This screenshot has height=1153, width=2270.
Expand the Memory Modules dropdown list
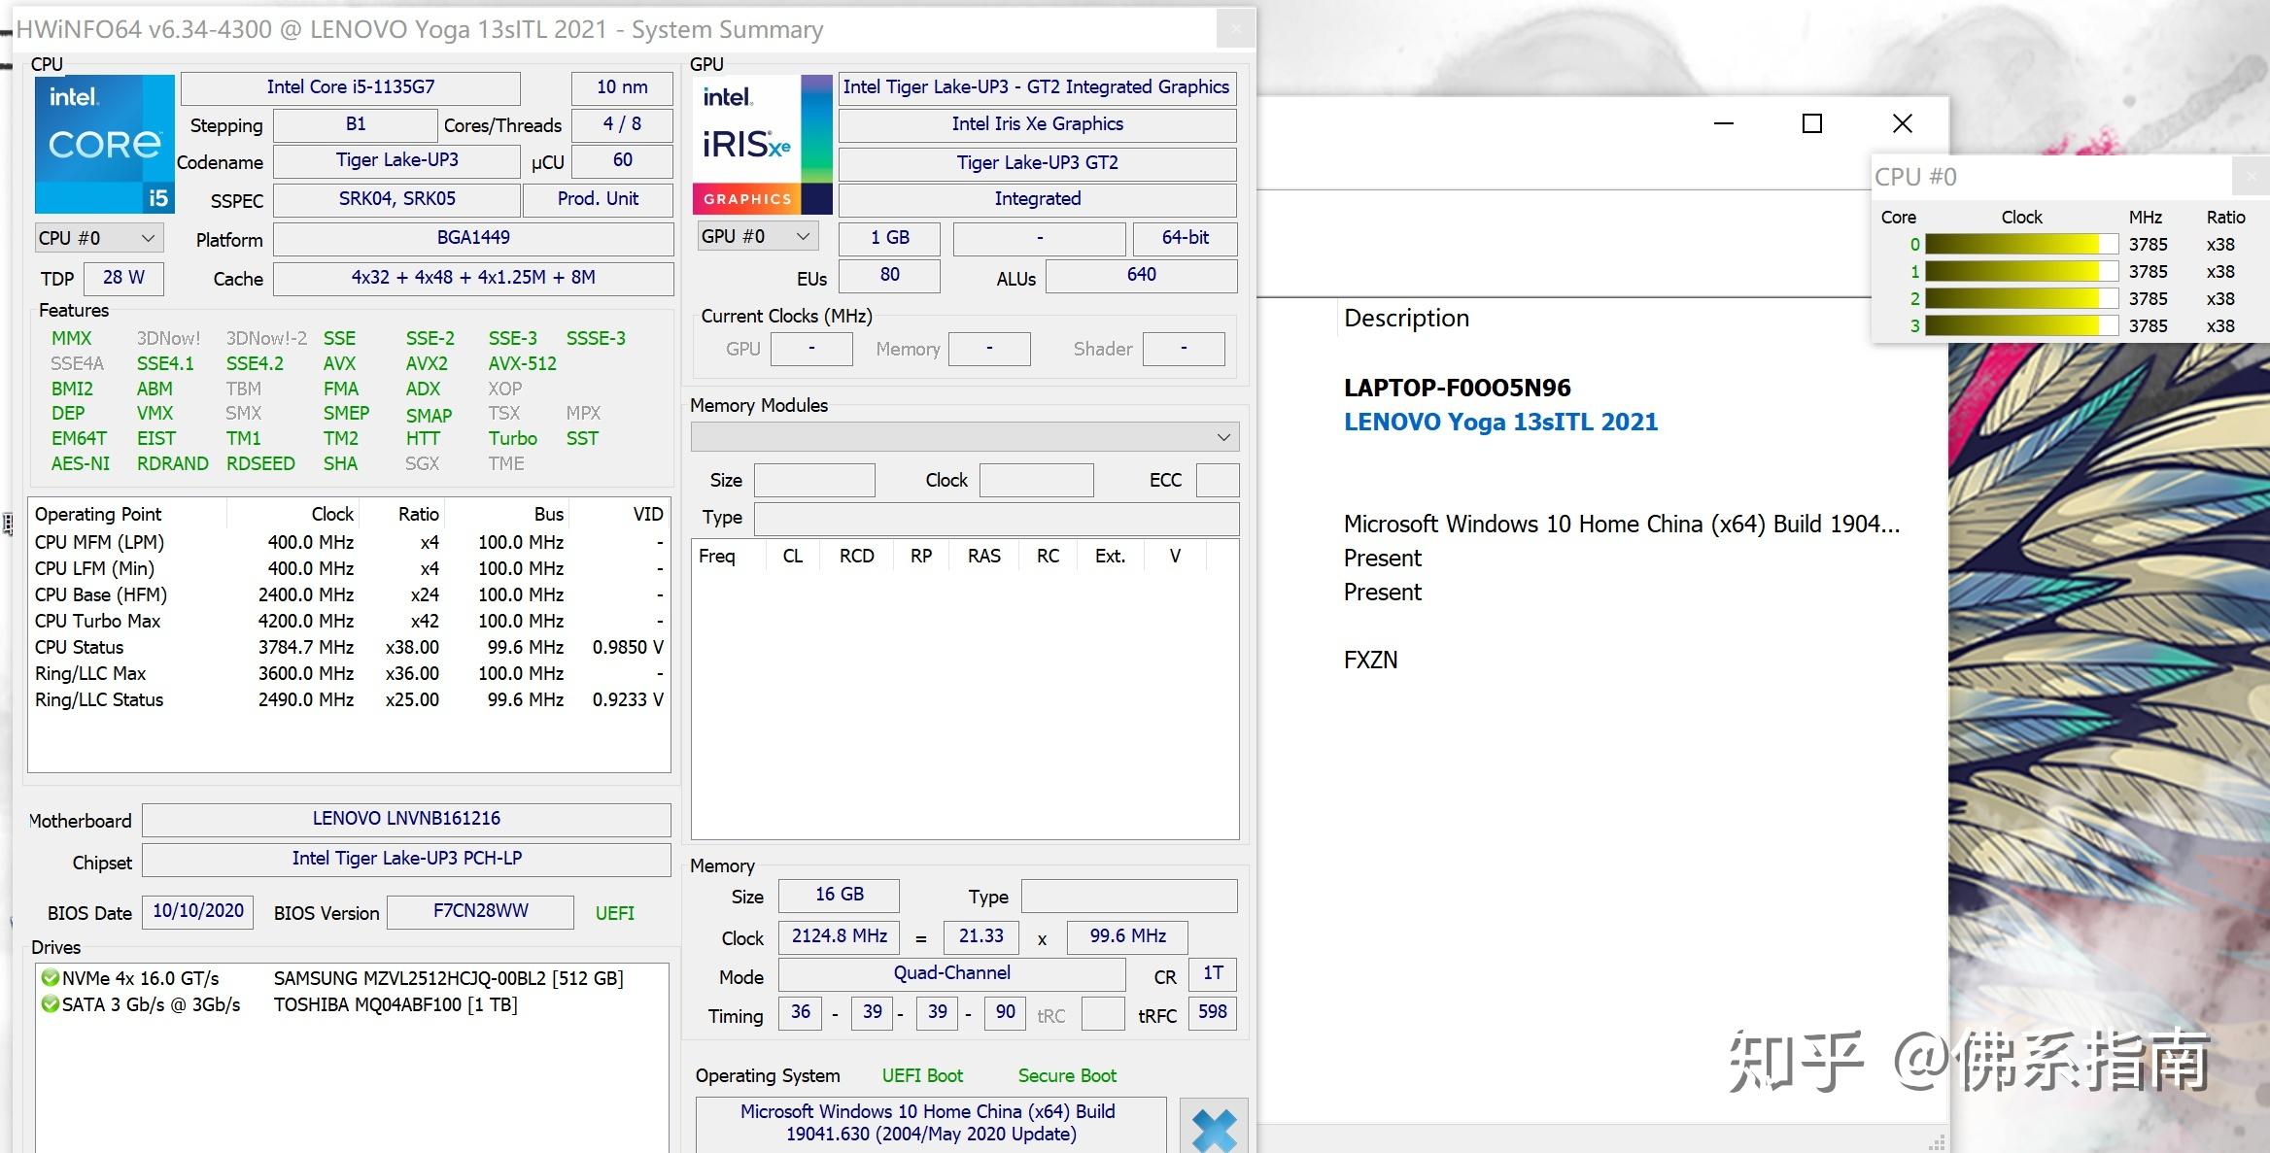click(x=1222, y=437)
